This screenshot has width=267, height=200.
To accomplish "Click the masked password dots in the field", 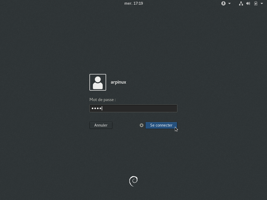I will point(96,108).
